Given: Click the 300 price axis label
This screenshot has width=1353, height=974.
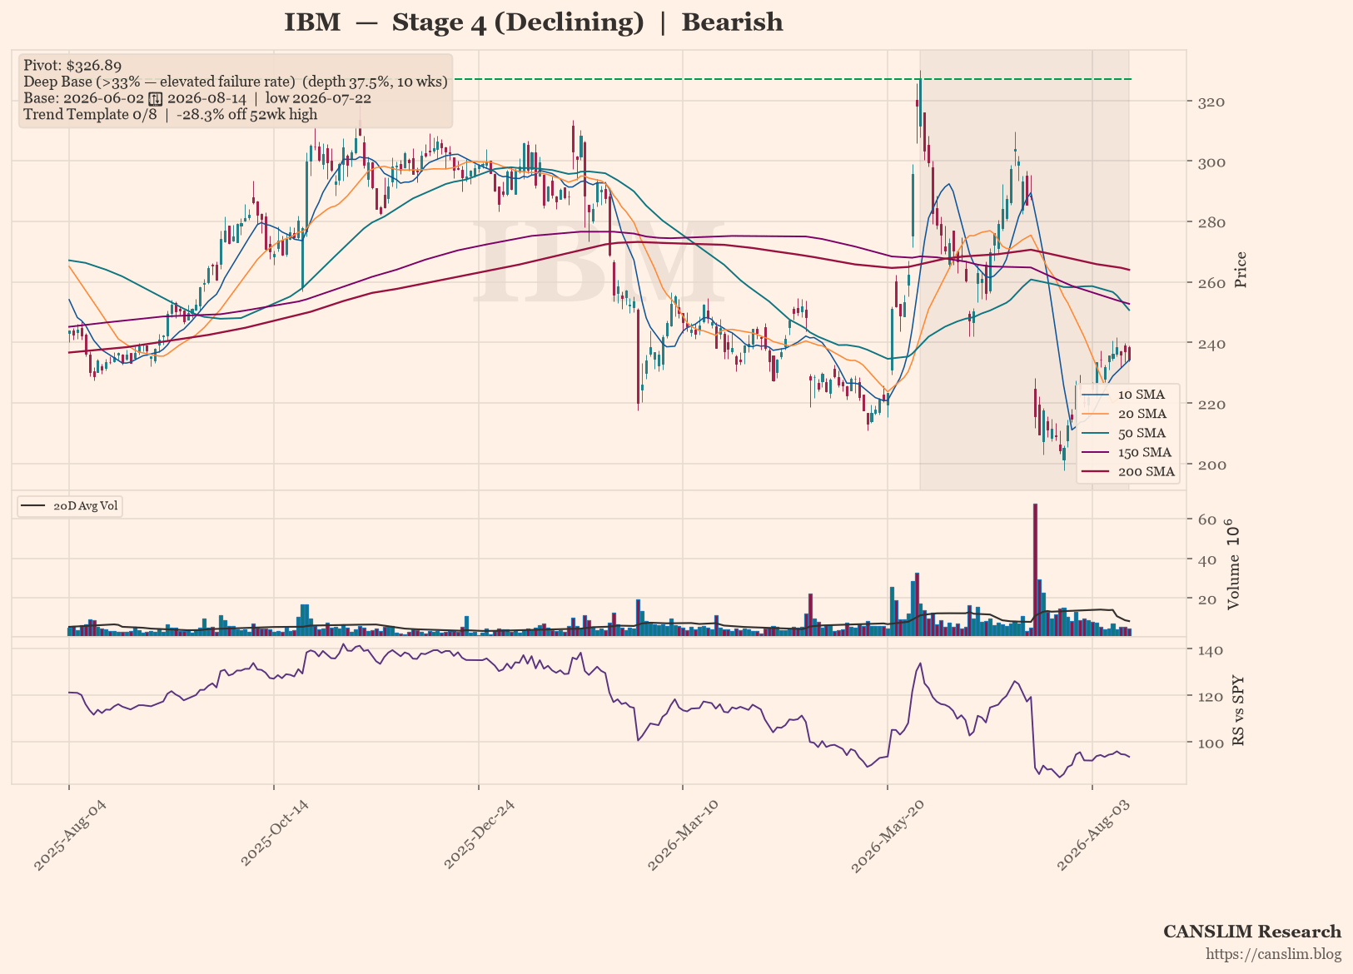Looking at the screenshot, I should 1211,162.
